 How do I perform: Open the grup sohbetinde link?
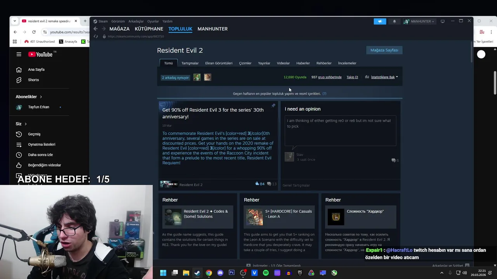[330, 77]
